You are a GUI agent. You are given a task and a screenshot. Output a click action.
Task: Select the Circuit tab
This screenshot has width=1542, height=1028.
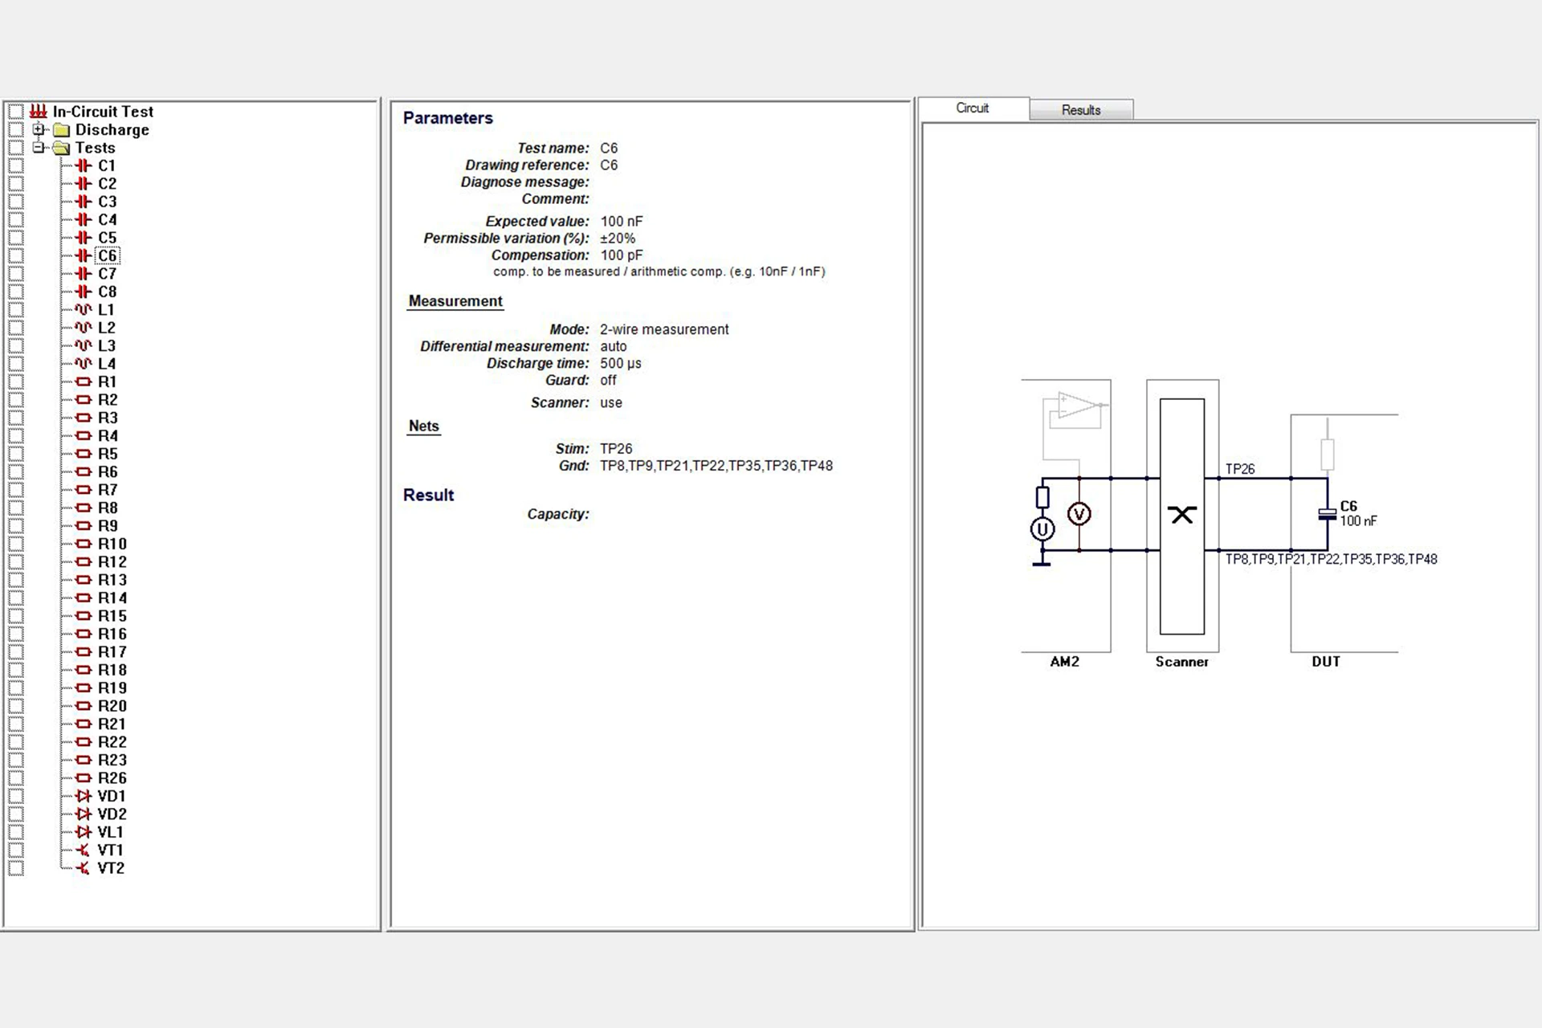point(972,108)
